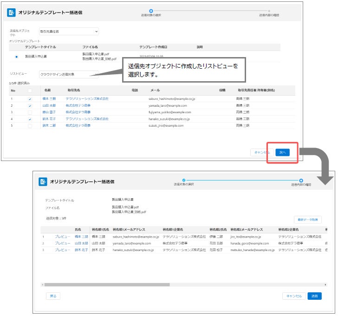Toggle the select-all checkbox in the table header
The width and height of the screenshot is (338, 316).
30,90
